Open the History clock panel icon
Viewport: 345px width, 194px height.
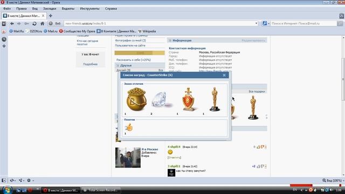pyautogui.click(x=4, y=39)
